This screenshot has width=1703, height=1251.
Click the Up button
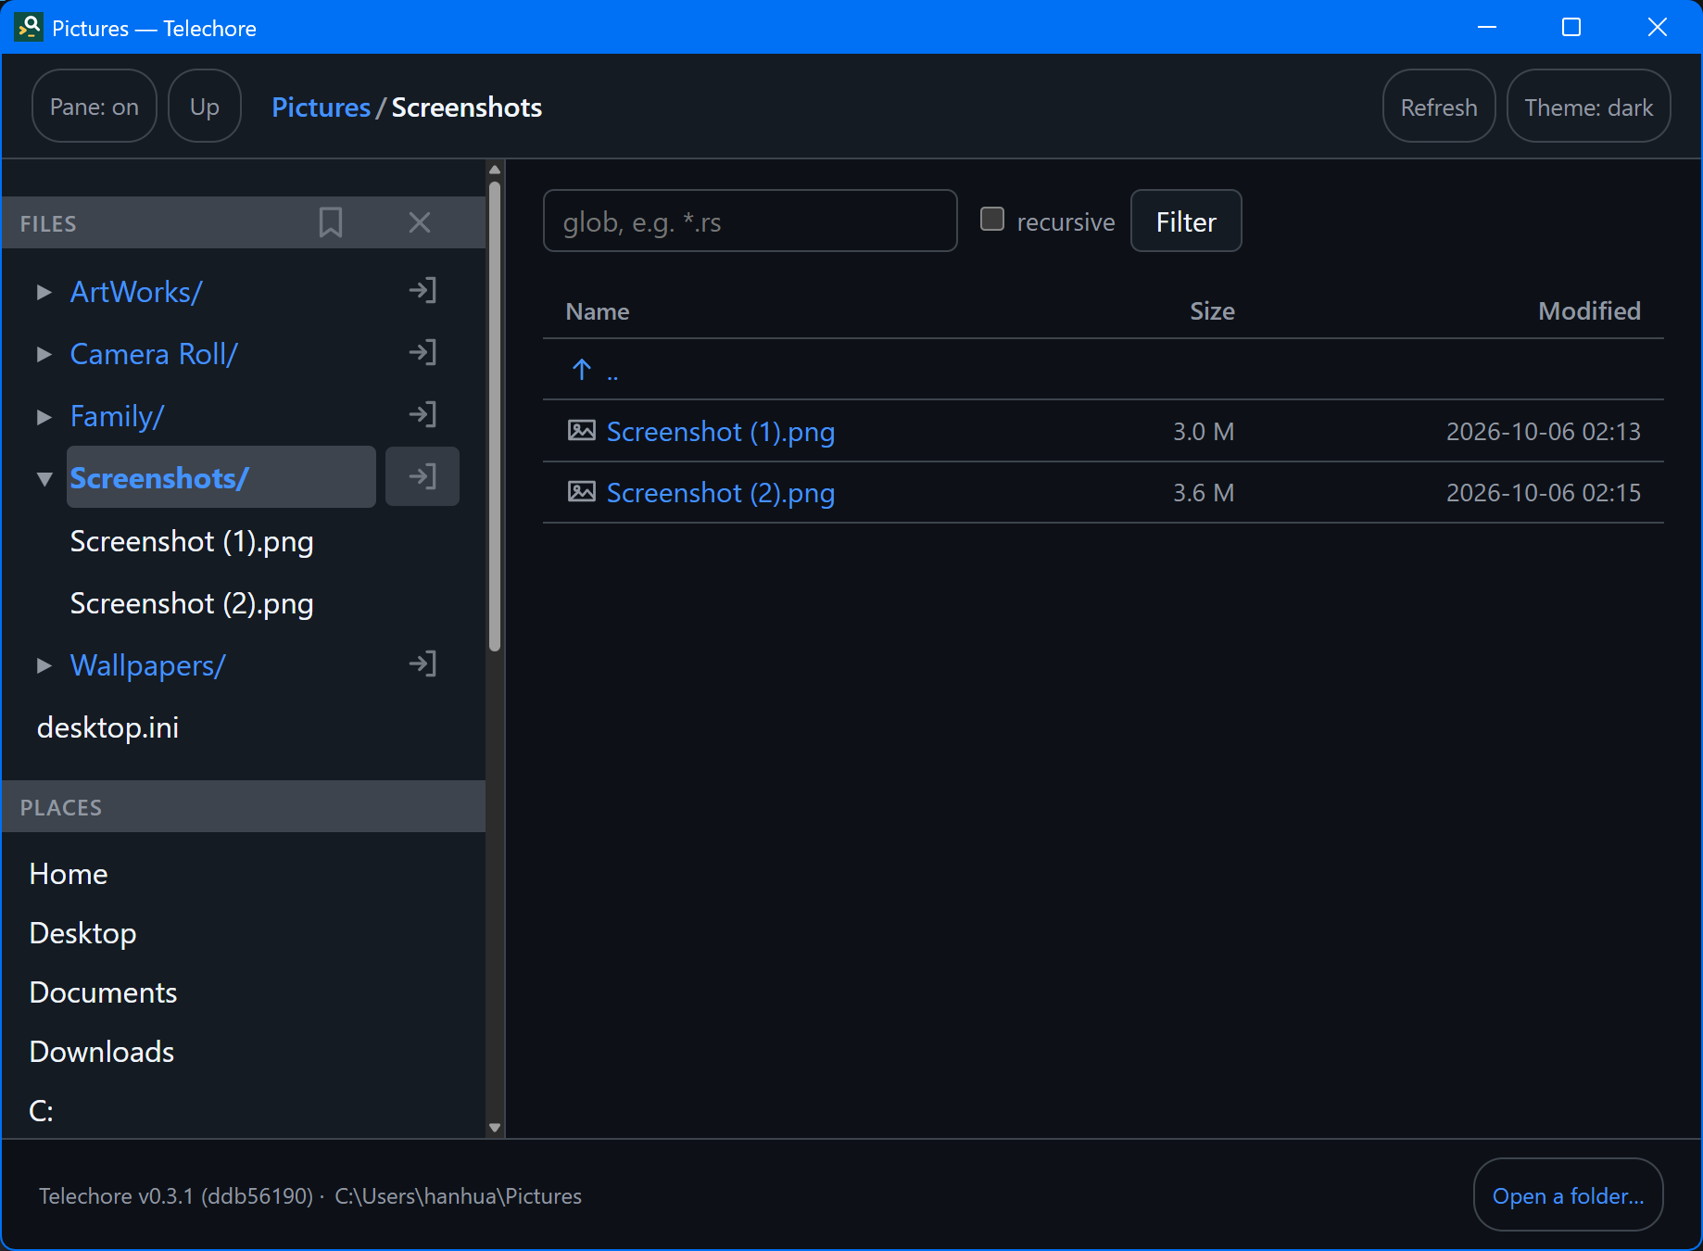pyautogui.click(x=205, y=107)
